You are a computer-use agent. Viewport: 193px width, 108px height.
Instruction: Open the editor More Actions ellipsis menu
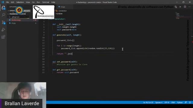click(189, 7)
